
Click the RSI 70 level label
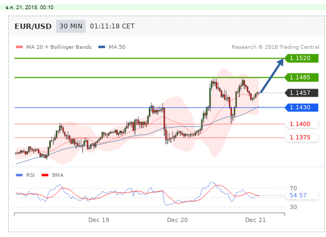tap(293, 189)
